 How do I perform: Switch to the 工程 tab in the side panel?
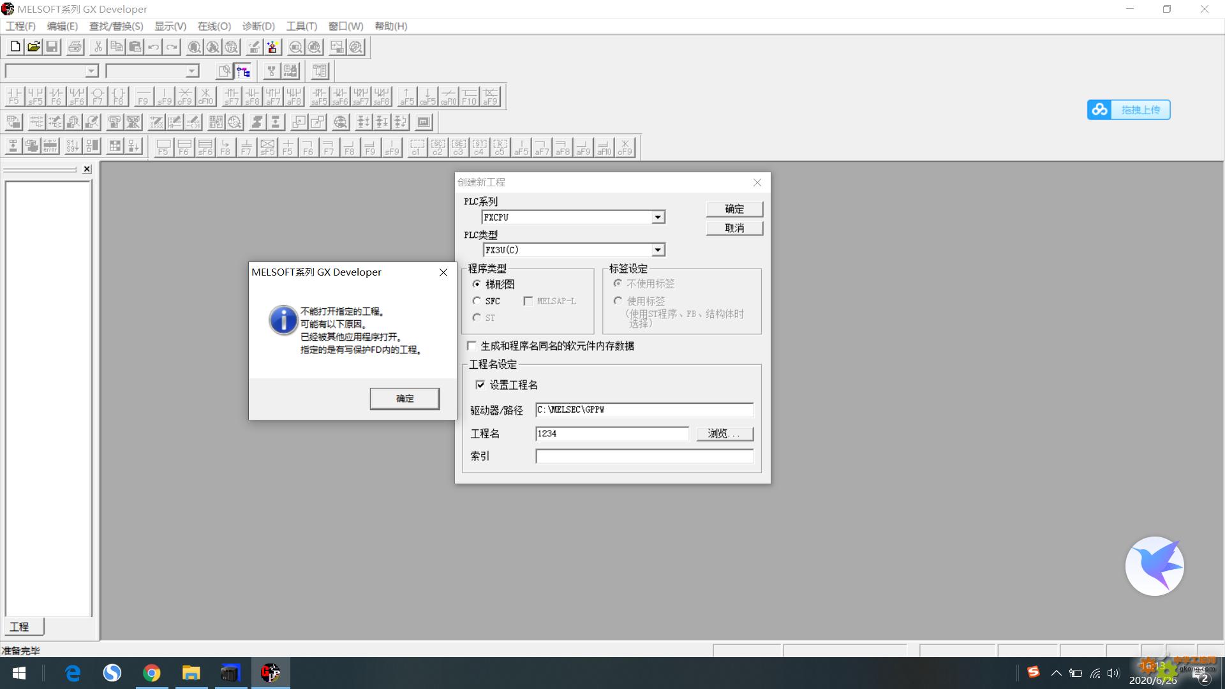pos(24,626)
